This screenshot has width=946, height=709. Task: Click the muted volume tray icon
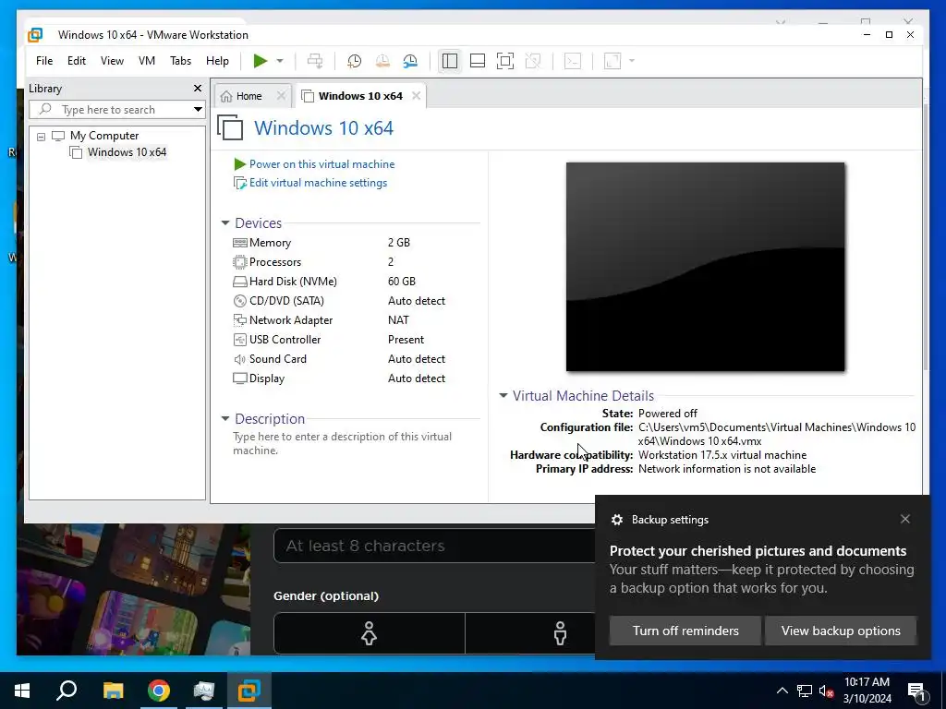pos(827,691)
